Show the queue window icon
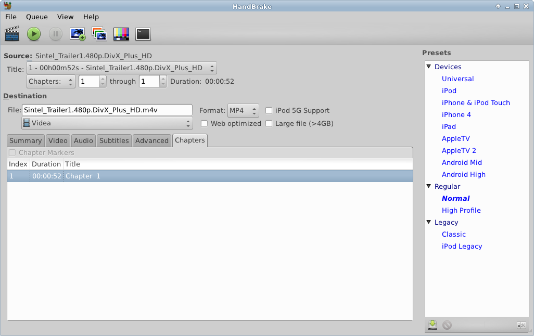This screenshot has height=336, width=534. click(99, 34)
